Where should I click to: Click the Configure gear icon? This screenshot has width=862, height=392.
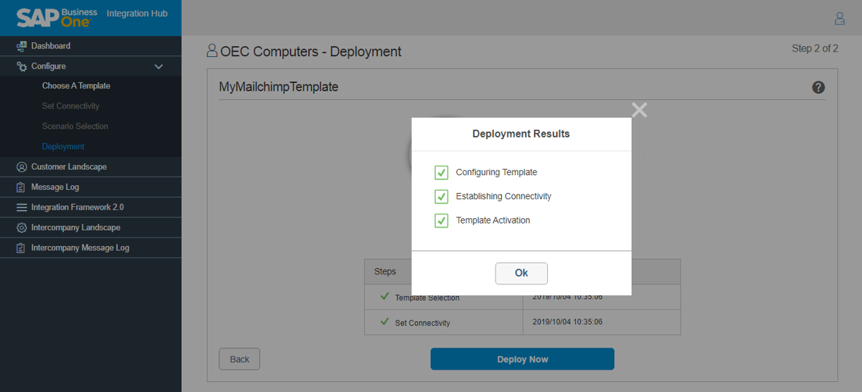[22, 67]
